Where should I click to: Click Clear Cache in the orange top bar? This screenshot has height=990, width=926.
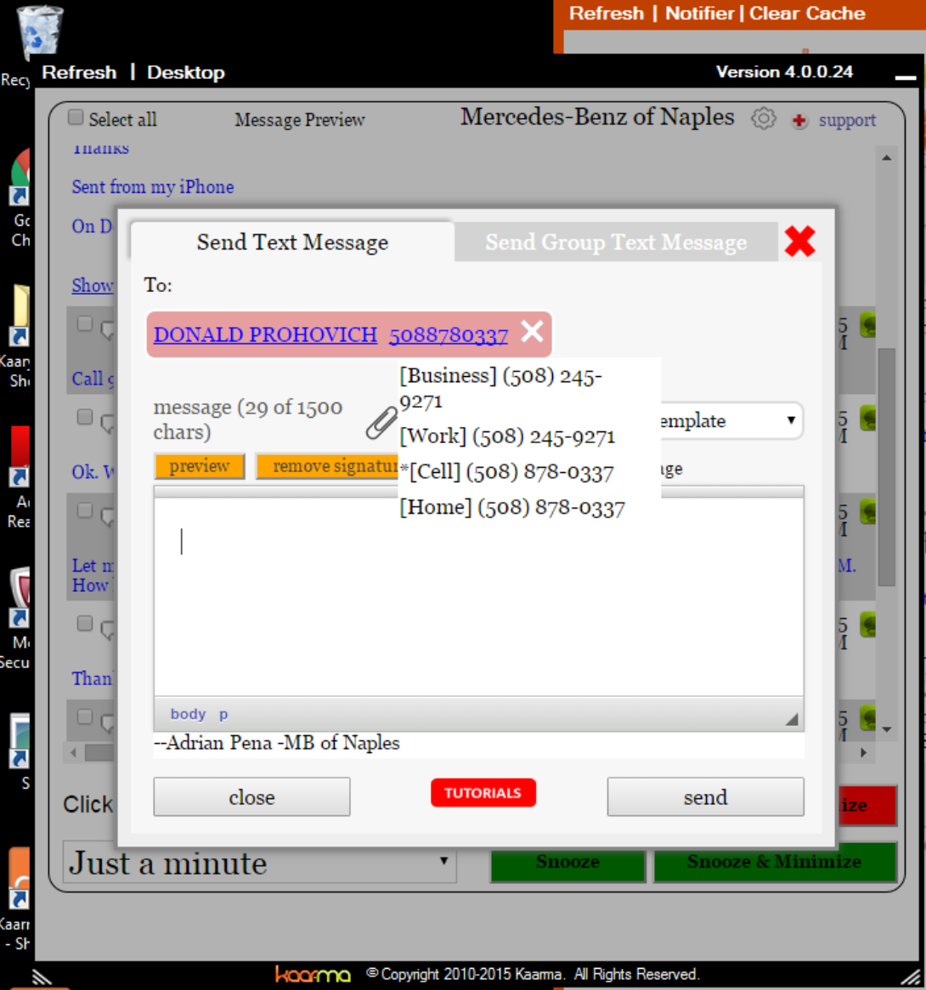click(807, 14)
